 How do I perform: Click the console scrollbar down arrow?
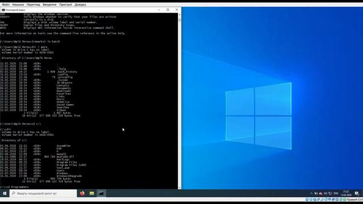[179, 188]
